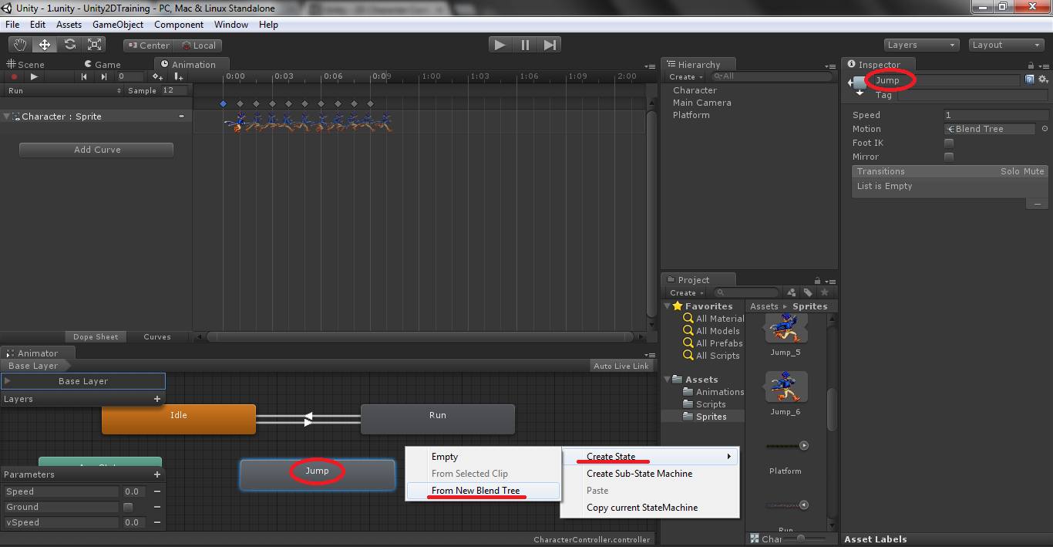Open the Assets menu
The image size is (1053, 547).
coord(69,25)
